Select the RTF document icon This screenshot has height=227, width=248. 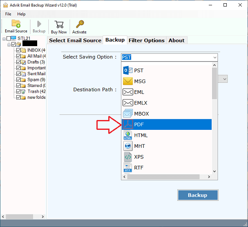tap(127, 167)
